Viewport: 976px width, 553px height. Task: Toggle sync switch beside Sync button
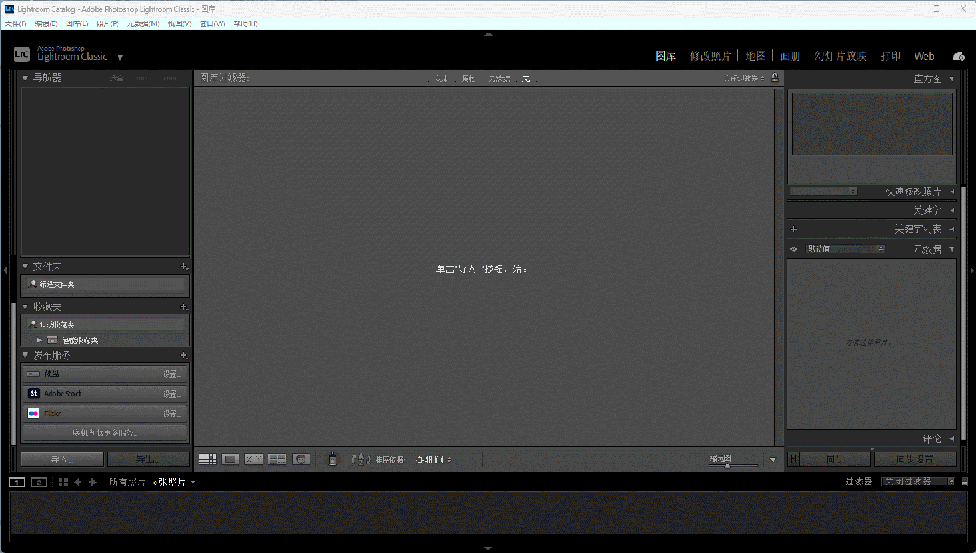click(793, 459)
